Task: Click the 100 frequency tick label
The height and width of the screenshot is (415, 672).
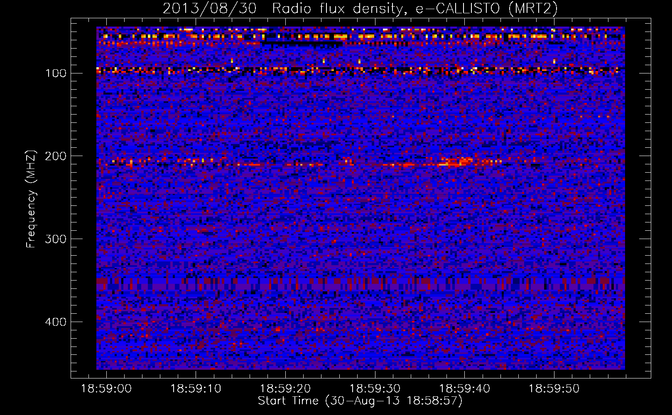Action: [56, 73]
